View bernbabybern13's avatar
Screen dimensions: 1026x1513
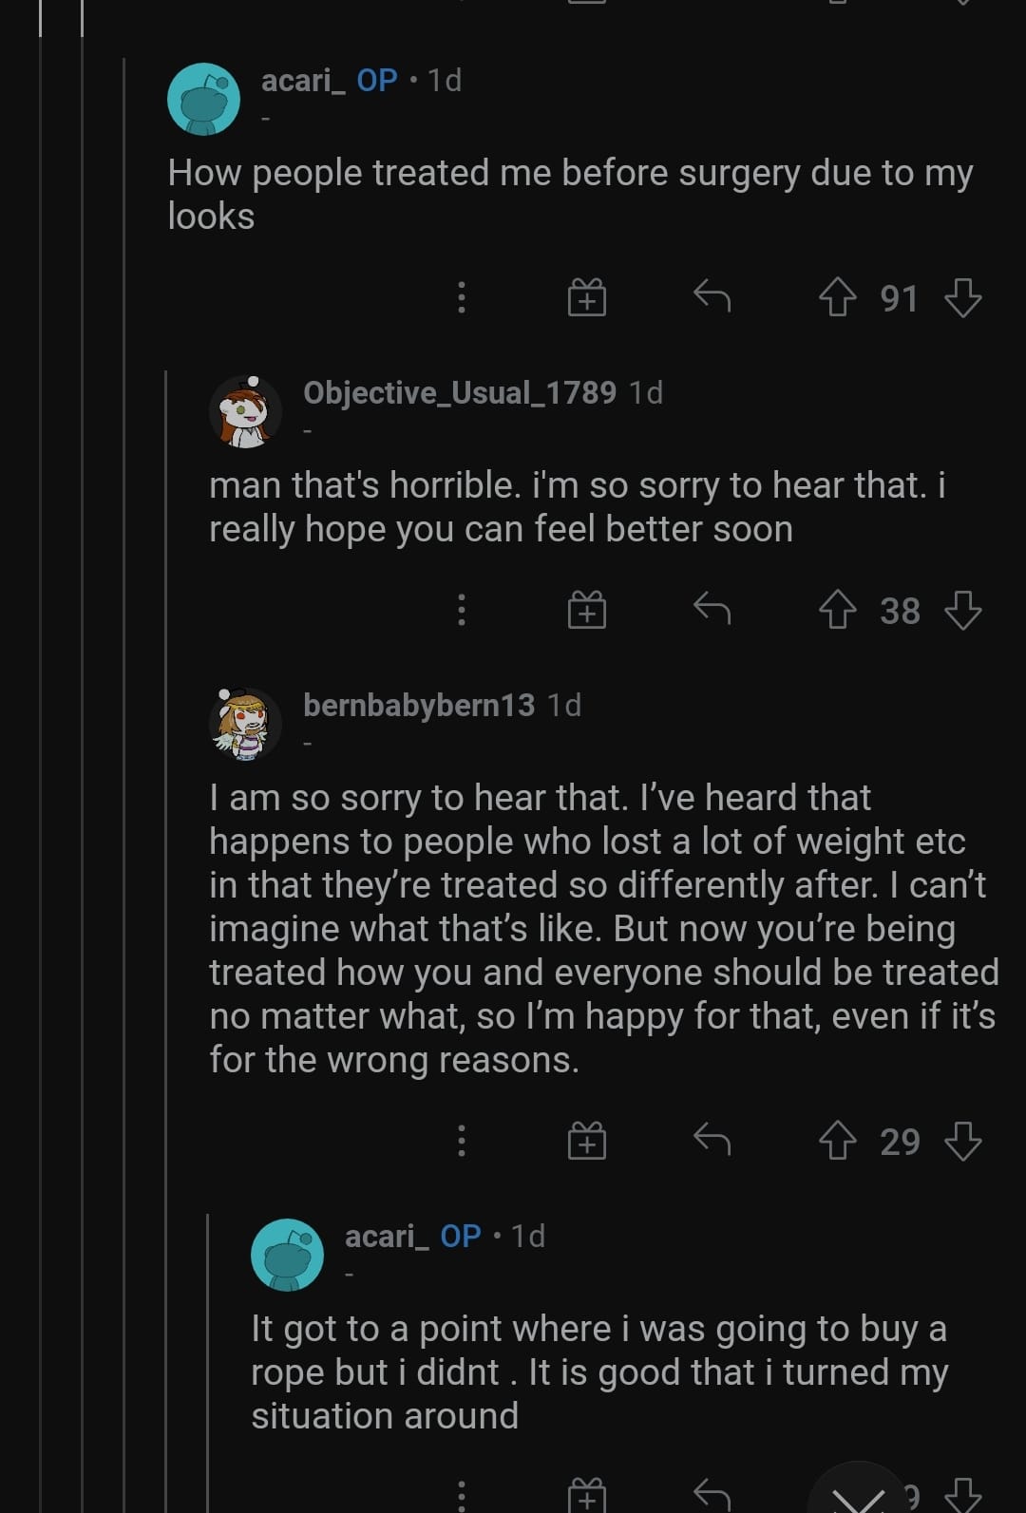click(x=245, y=723)
